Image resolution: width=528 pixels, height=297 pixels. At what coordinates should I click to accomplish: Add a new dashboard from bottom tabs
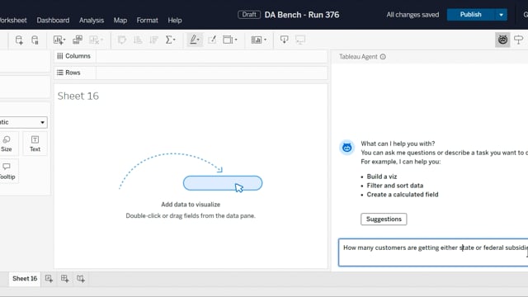pyautogui.click(x=64, y=279)
